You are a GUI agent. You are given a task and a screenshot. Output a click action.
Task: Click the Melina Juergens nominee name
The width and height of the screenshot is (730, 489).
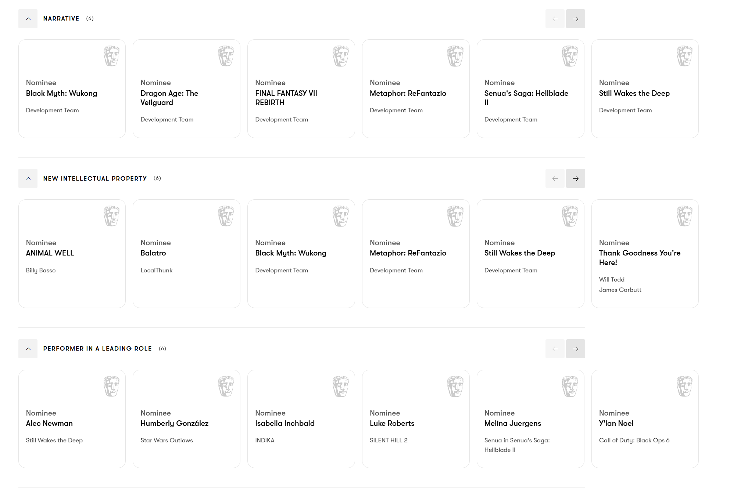(x=512, y=423)
